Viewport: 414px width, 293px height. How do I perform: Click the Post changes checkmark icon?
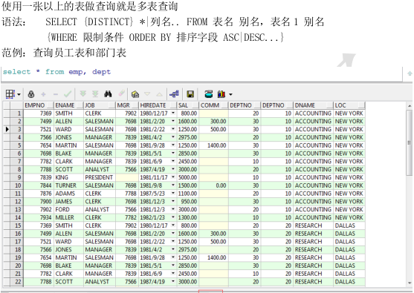click(68, 93)
